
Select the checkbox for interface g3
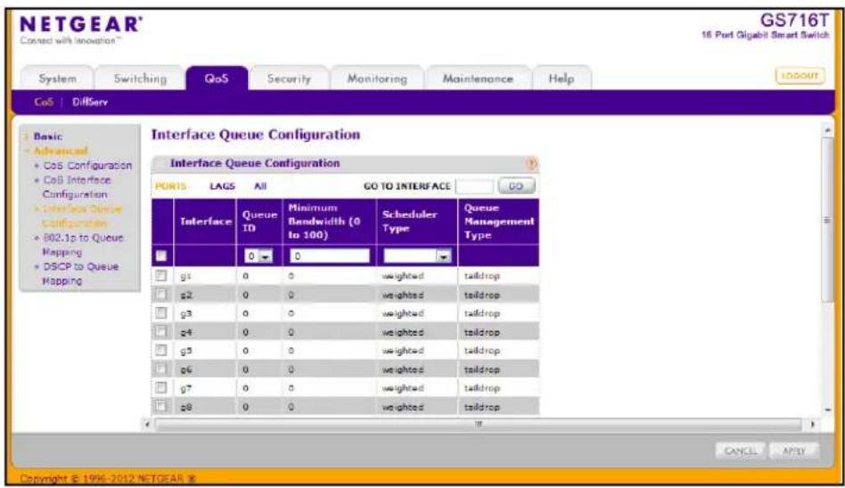(161, 313)
